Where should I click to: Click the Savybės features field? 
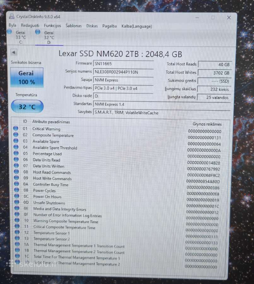162,113
